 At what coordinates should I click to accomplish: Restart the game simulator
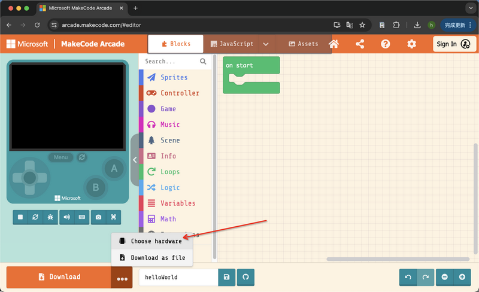[x=35, y=217]
